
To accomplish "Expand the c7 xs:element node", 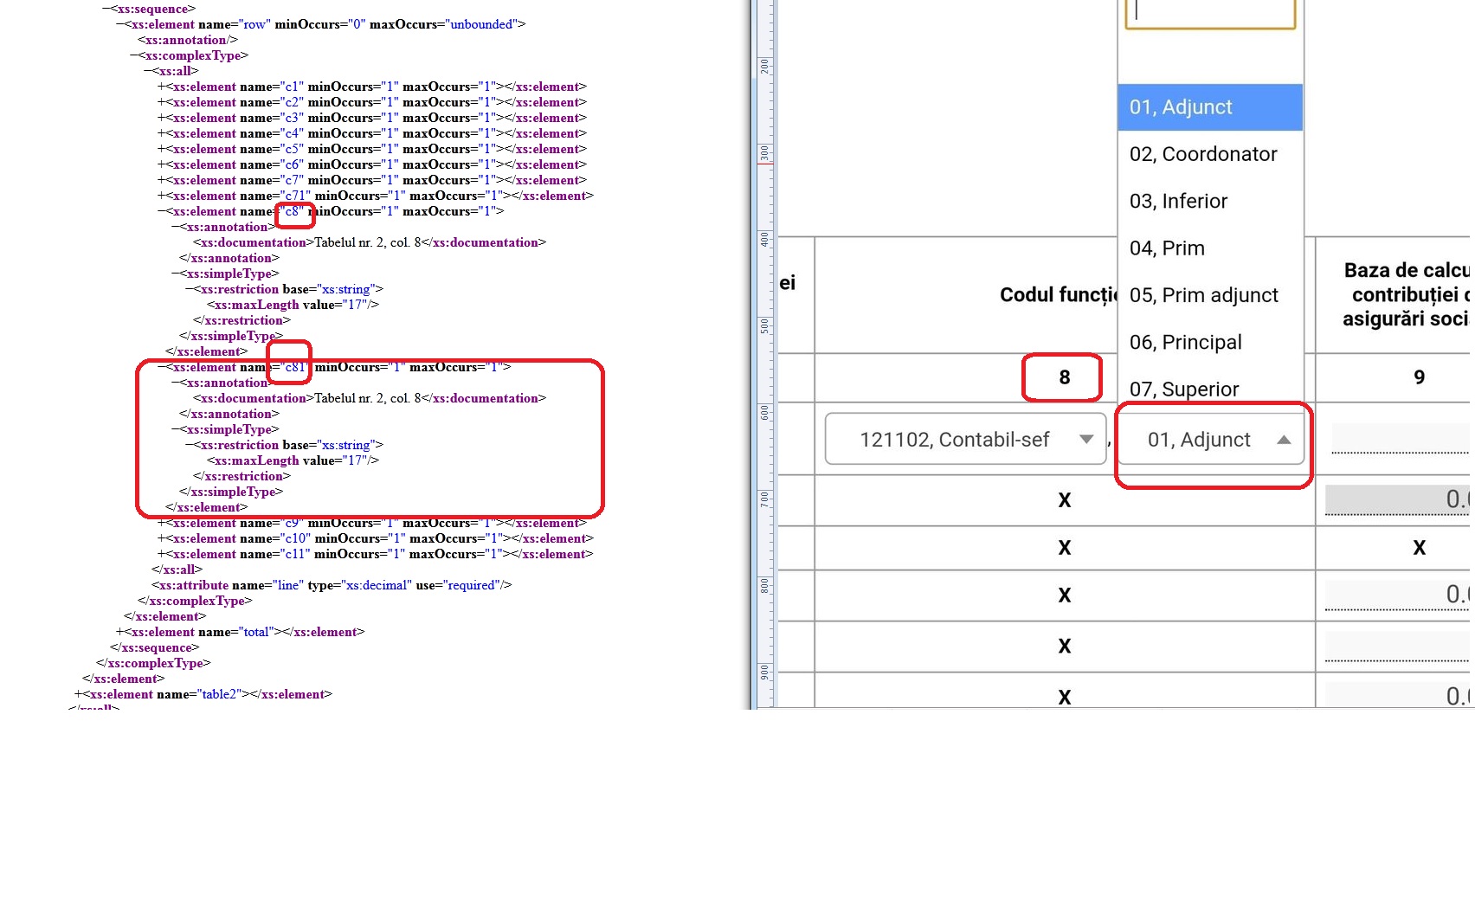I will coord(162,180).
